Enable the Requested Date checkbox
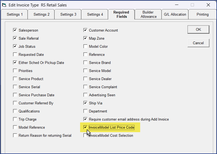 15,55
